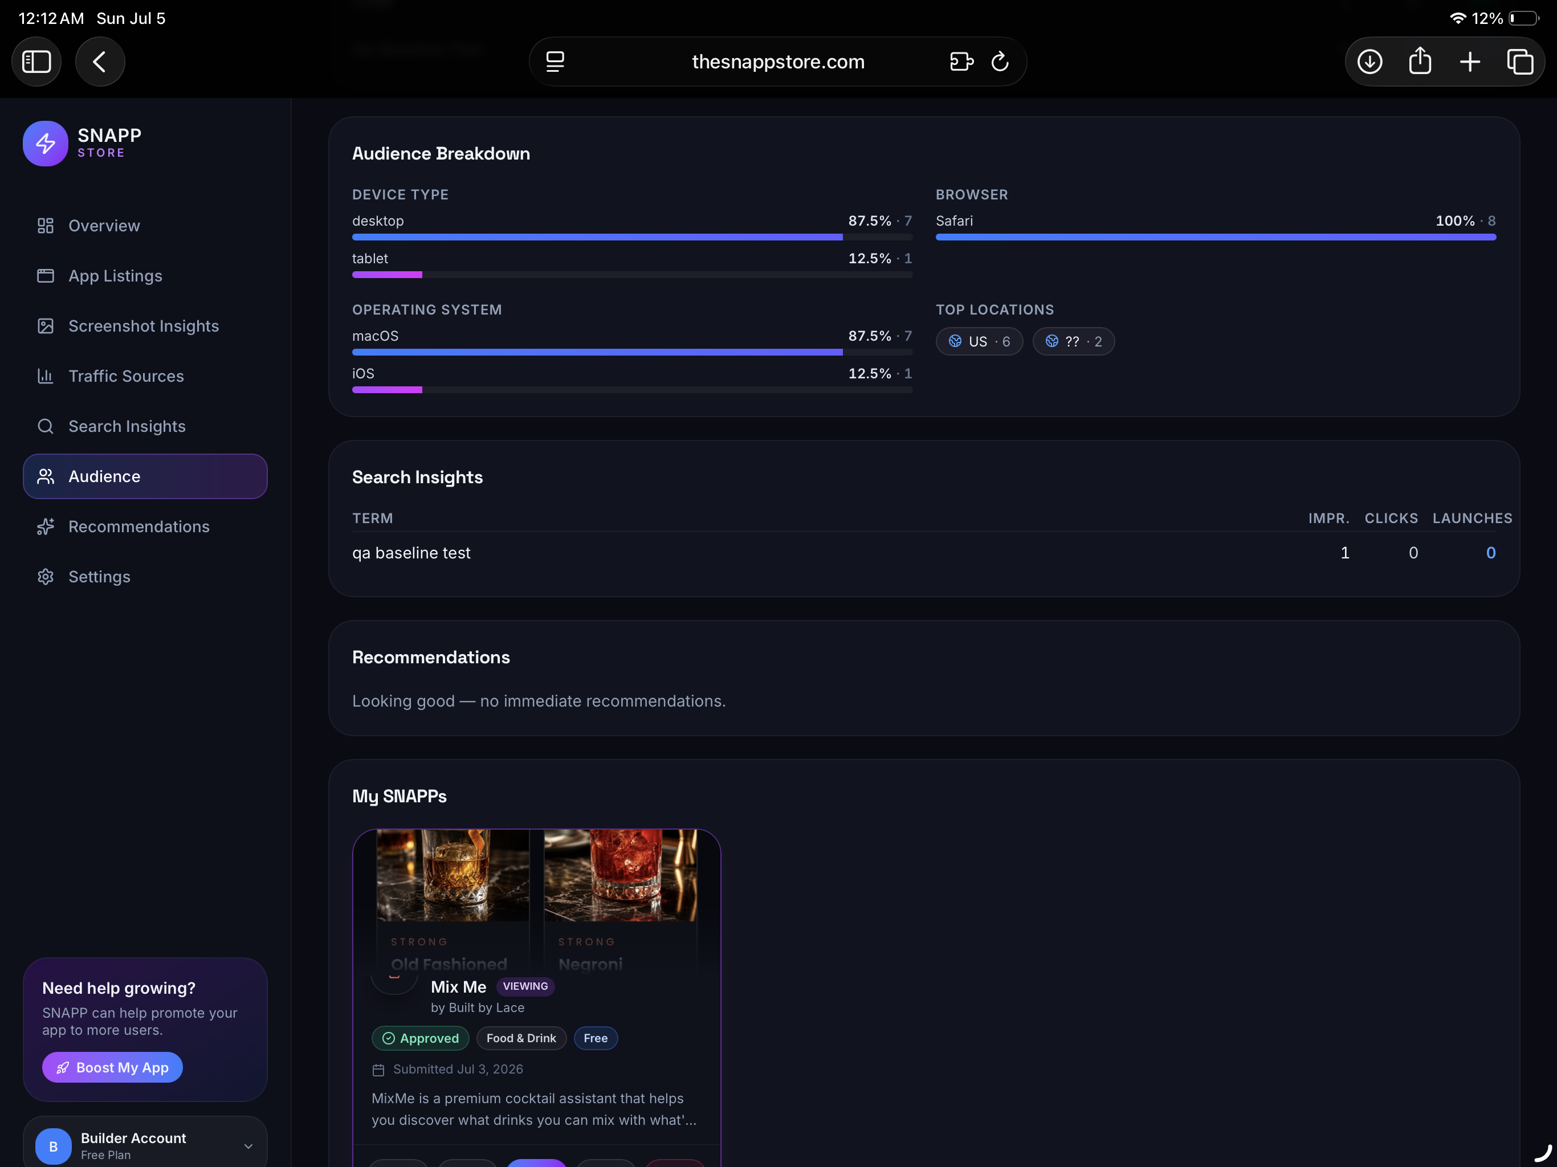Click the SNAPP Store lightning logo
The width and height of the screenshot is (1557, 1167).
46,144
